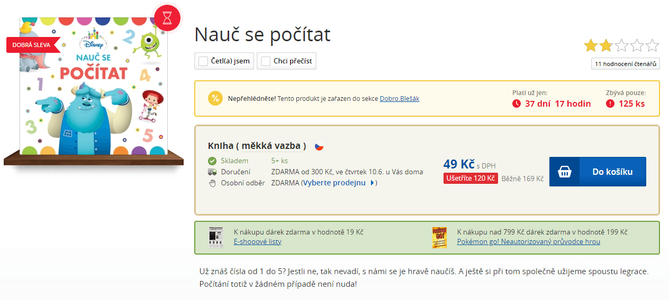
Task: Open the Nauč se počítat book cover image
Action: coord(94,86)
